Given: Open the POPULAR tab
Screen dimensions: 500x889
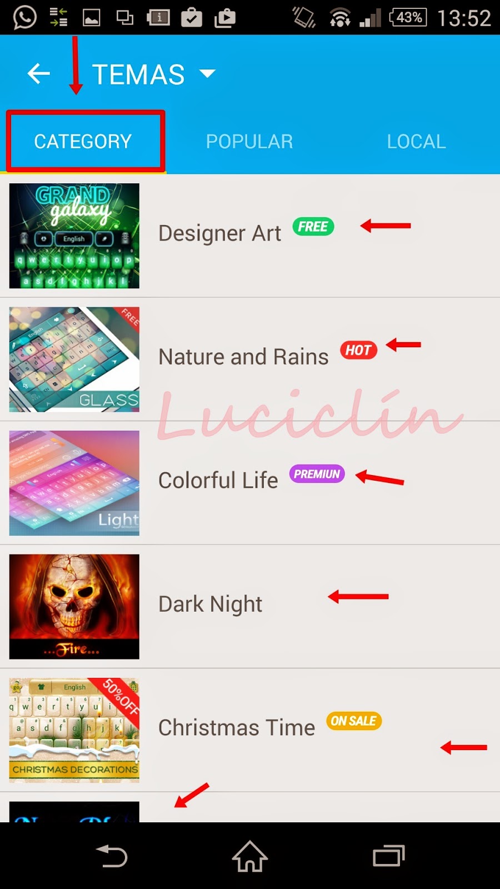Looking at the screenshot, I should click(x=249, y=141).
